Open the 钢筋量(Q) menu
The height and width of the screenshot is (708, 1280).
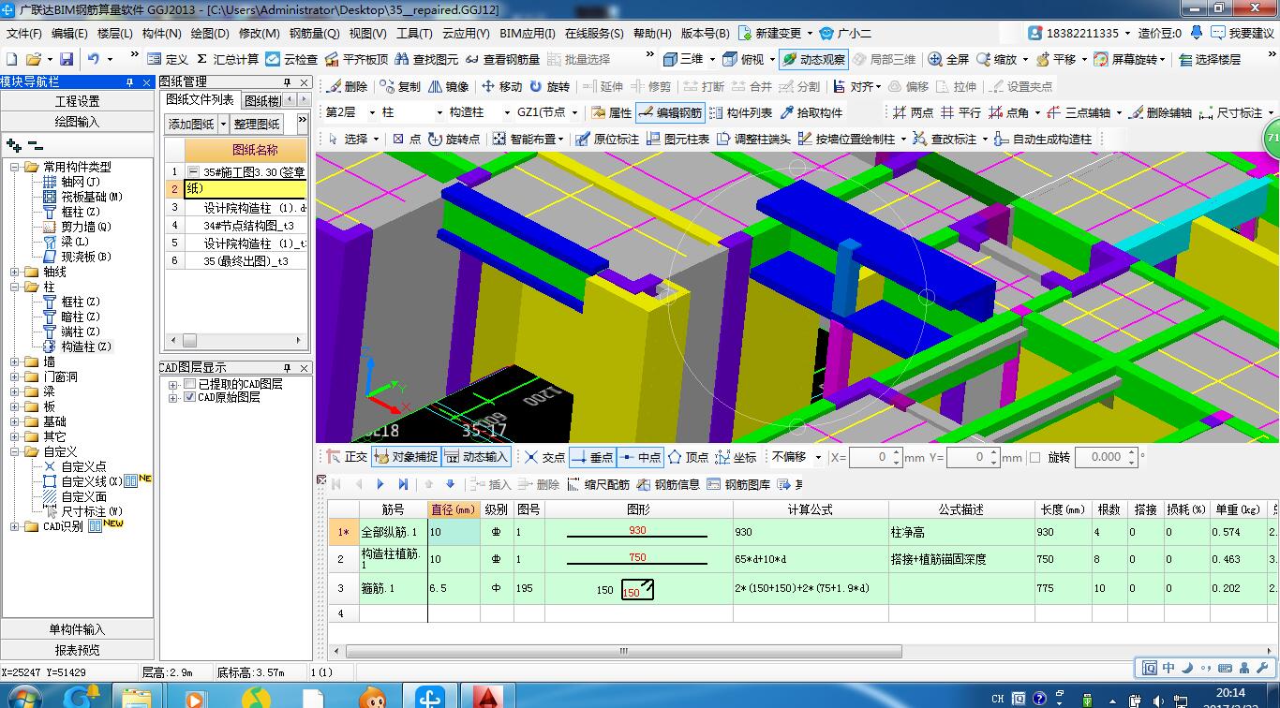click(314, 33)
